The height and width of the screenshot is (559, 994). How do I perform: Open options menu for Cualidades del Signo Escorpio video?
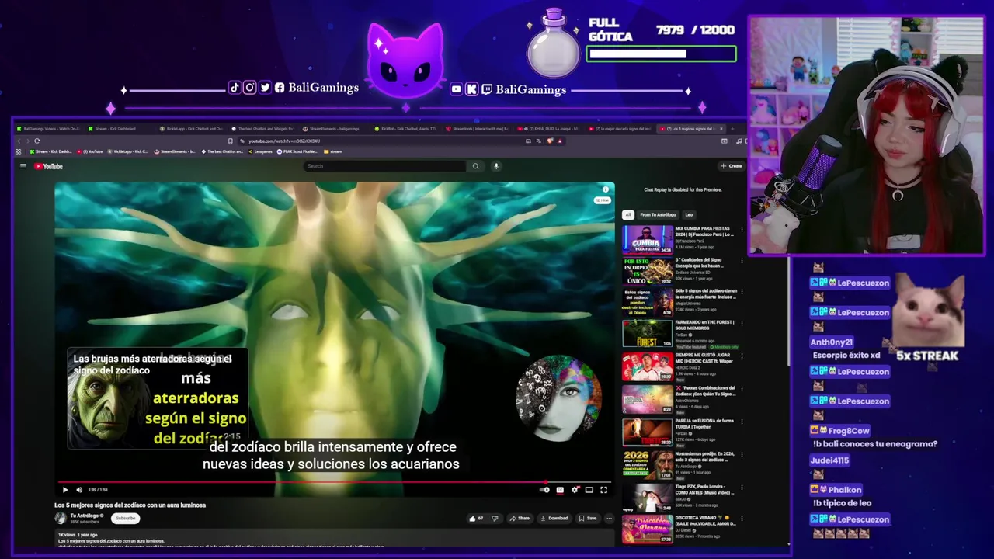coord(742,261)
